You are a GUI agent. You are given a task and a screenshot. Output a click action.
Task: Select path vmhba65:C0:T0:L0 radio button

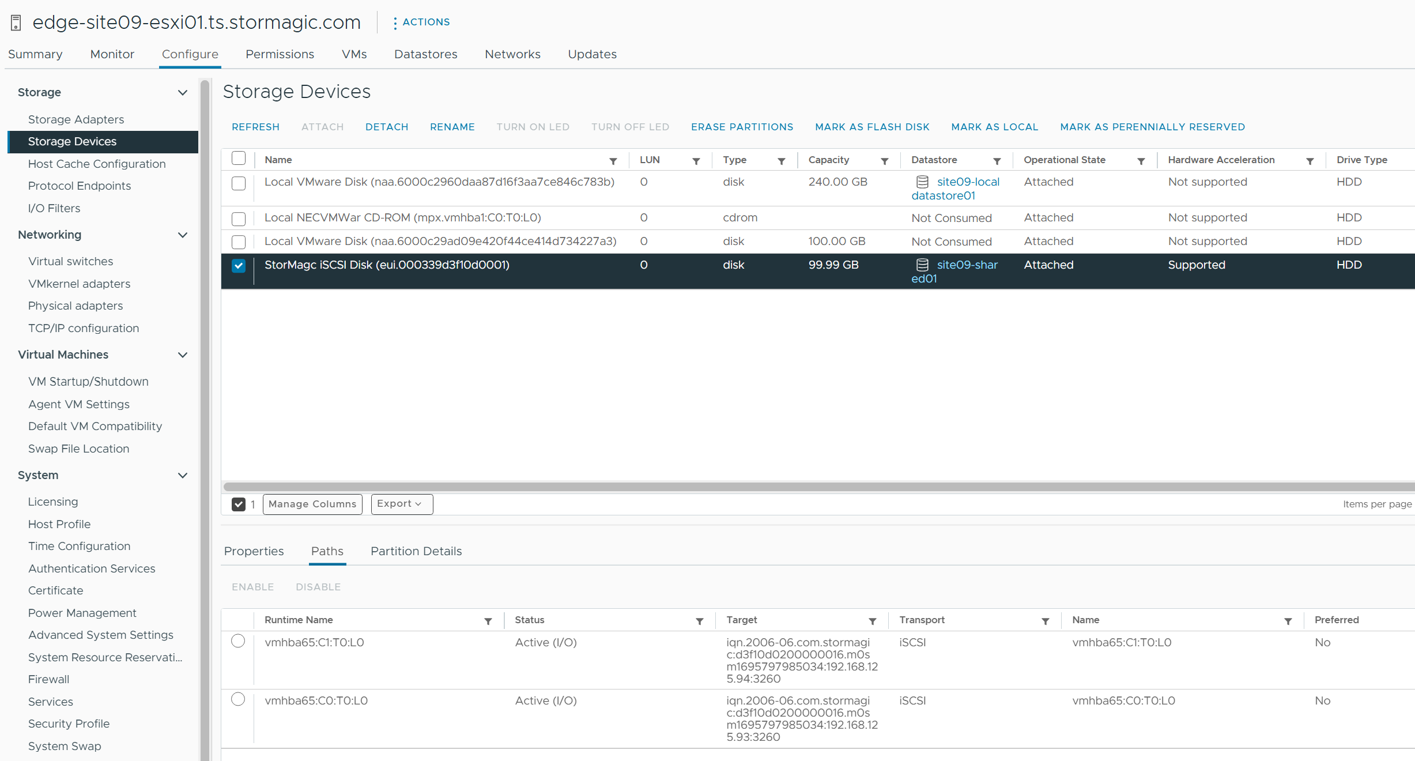[238, 699]
